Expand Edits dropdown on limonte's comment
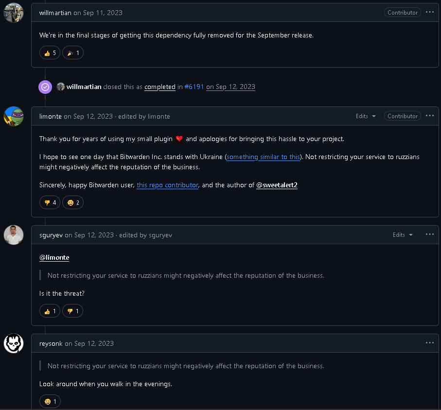Viewport: 441px width, 410px height. pos(366,116)
